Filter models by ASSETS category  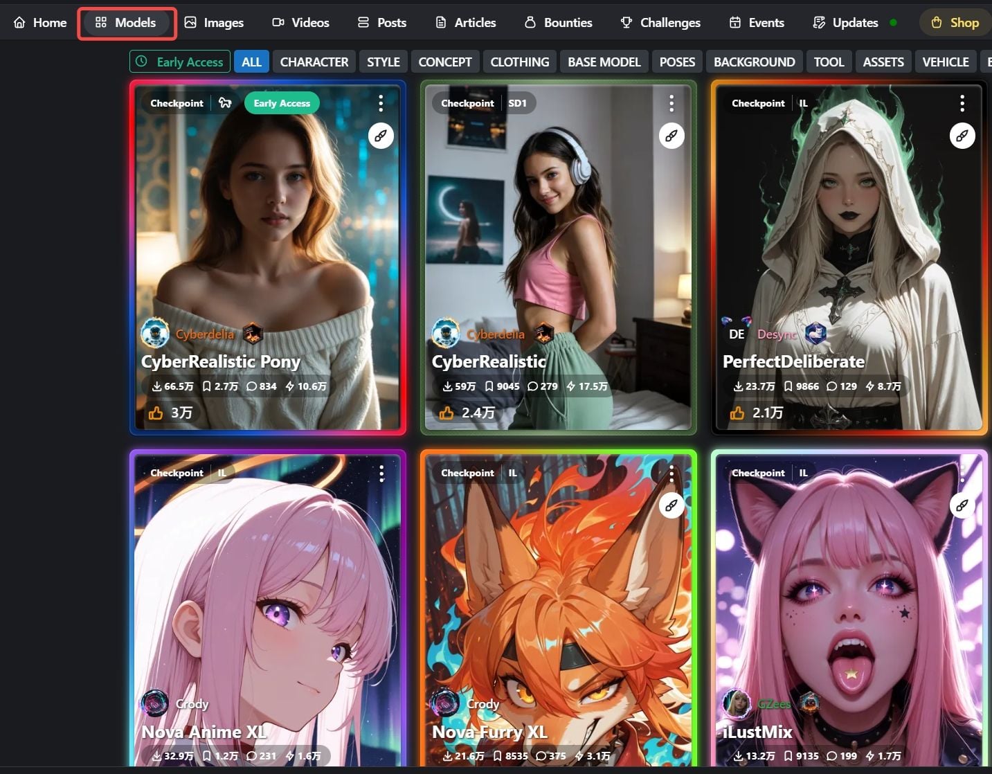pos(883,62)
